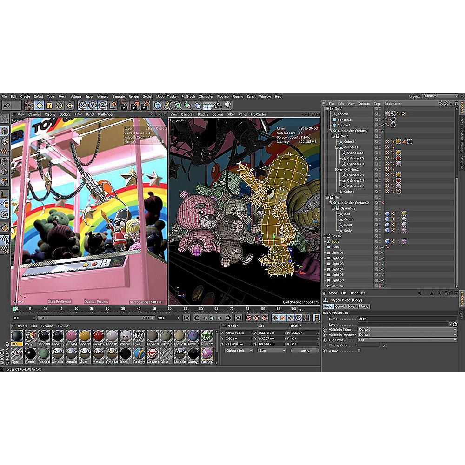Select the Rotate tool icon
Image resolution: width=465 pixels, height=465 pixels.
60,106
